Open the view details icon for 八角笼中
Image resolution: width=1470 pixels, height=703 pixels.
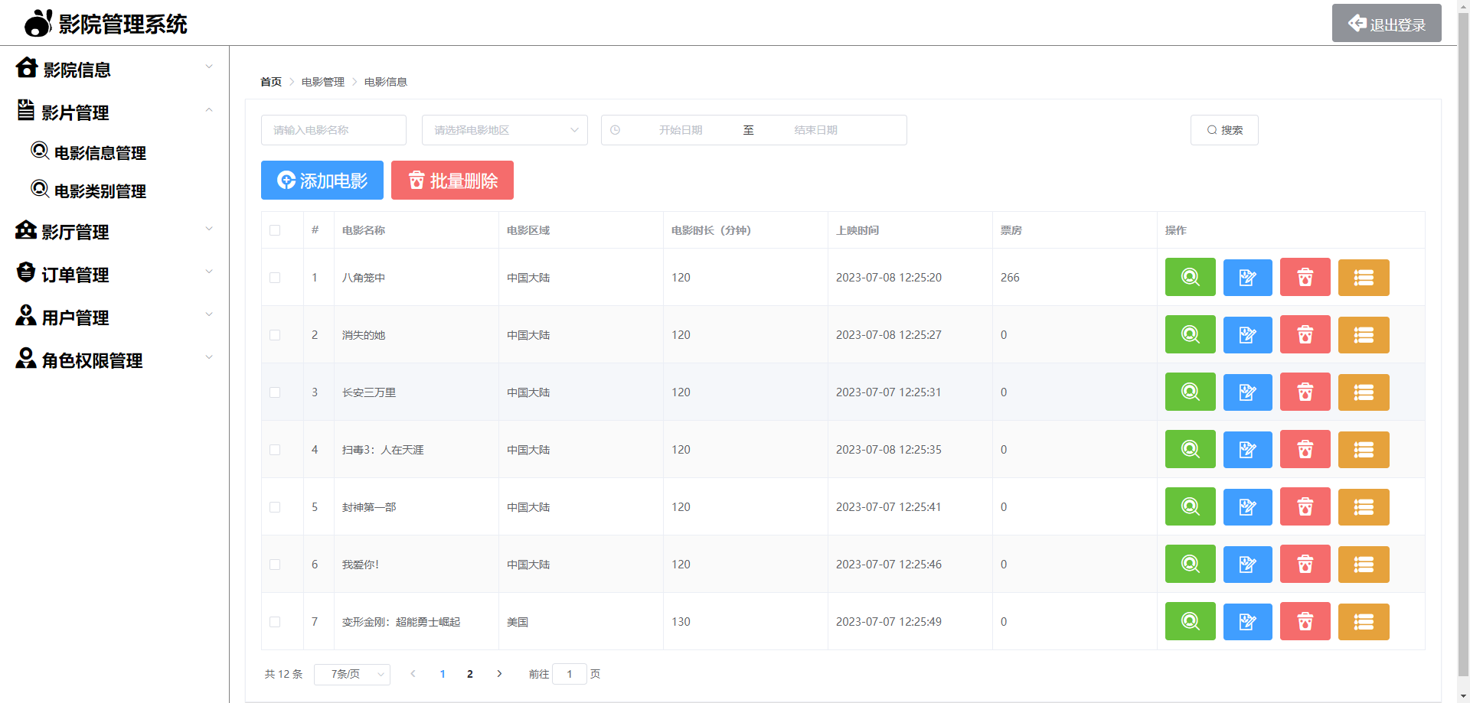click(x=1190, y=277)
